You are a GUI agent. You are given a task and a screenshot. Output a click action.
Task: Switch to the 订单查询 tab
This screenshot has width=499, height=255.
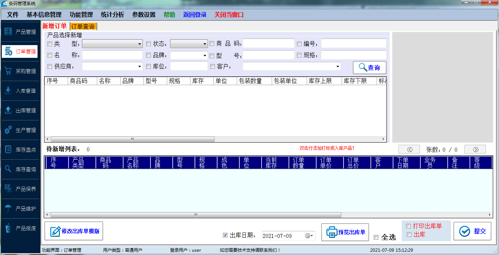pyautogui.click(x=83, y=27)
